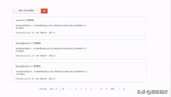The width and height of the screenshot is (171, 97).
Task: Go to last page 23
Action: tap(102, 89)
